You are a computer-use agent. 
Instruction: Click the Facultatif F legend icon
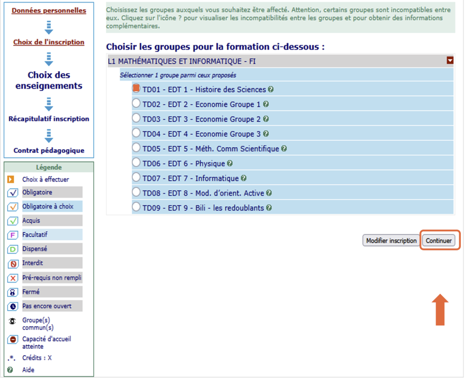[x=13, y=235]
